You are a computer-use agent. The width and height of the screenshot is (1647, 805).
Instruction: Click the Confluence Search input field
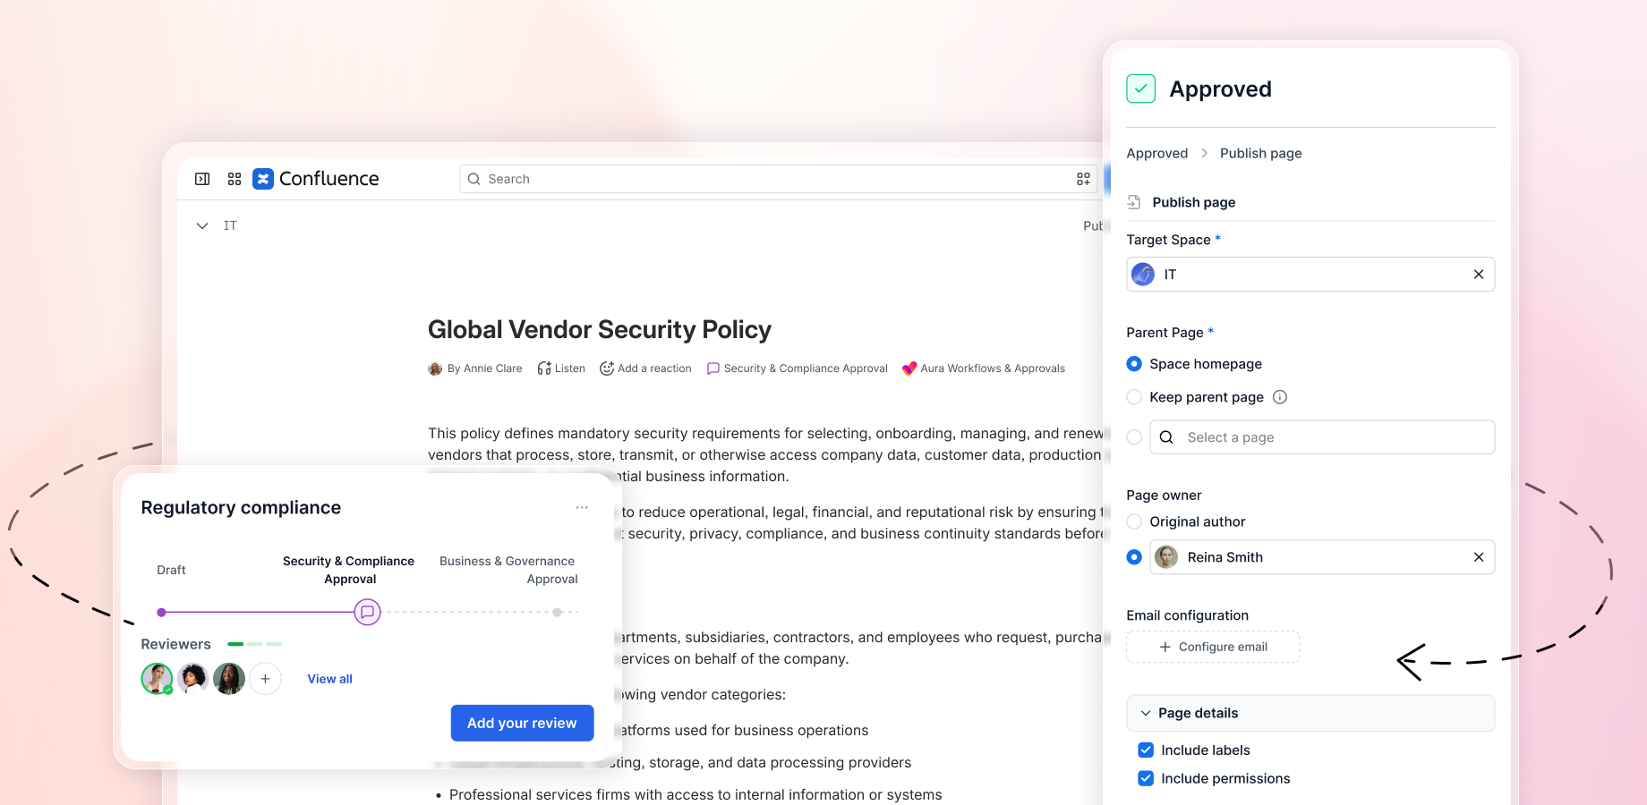tap(779, 179)
